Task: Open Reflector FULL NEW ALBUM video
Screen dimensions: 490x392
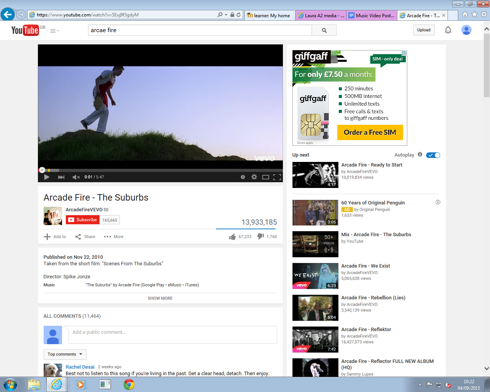Action: click(387, 364)
